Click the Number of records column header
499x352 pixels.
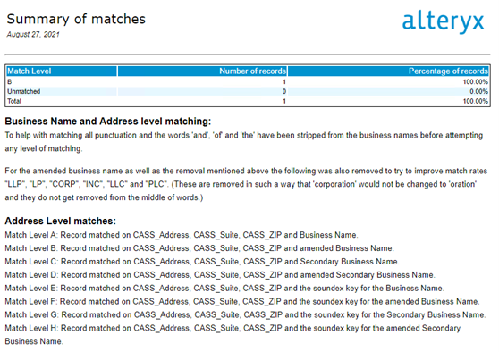tap(202, 71)
